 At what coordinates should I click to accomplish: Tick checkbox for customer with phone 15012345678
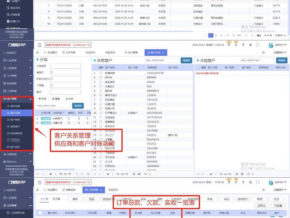(101, 73)
